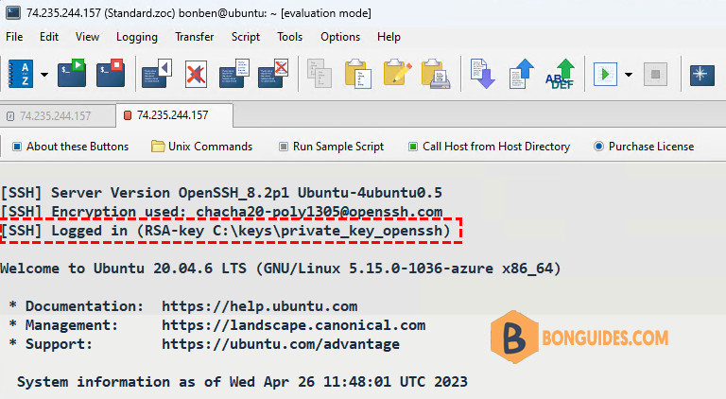Open the Edit menu

coord(49,37)
